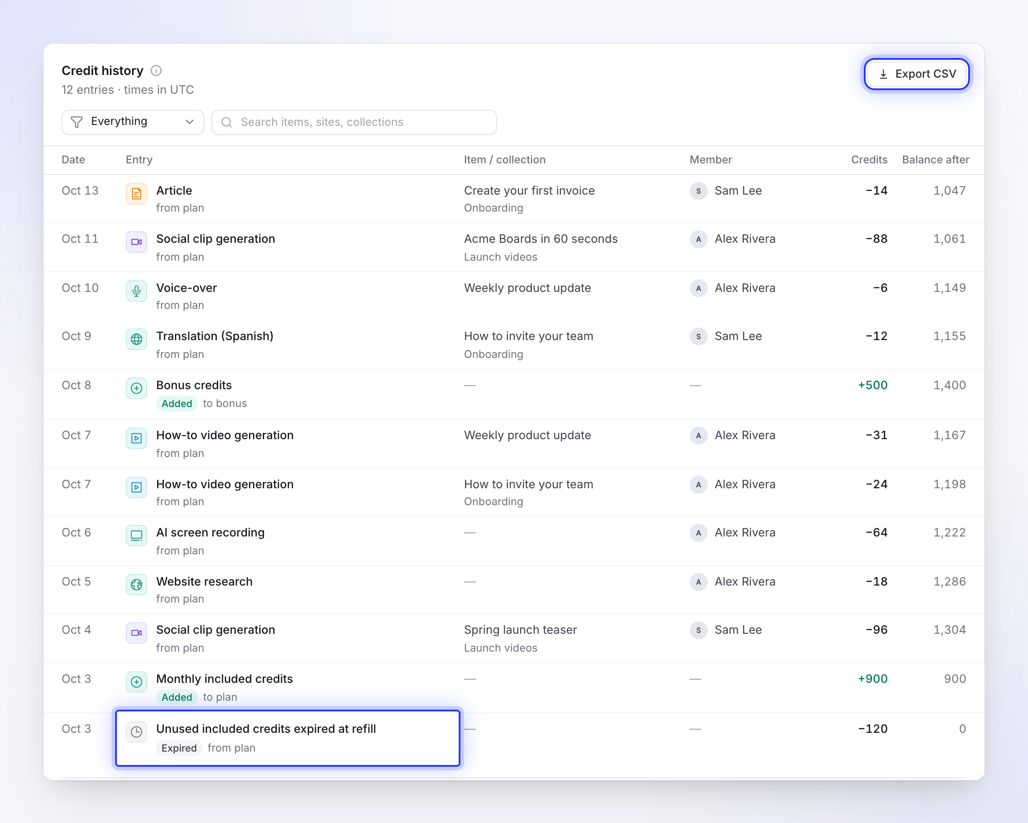Click the −120 credits value

[873, 729]
